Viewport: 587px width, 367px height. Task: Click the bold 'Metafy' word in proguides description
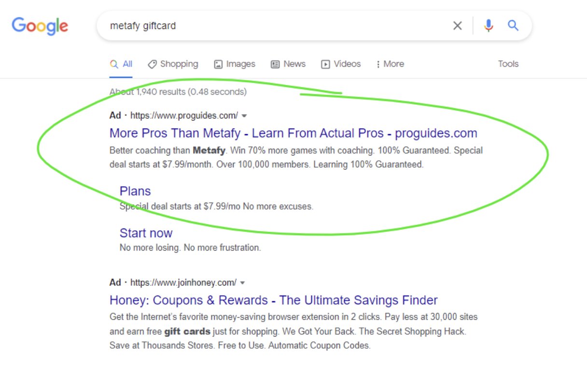(x=209, y=150)
